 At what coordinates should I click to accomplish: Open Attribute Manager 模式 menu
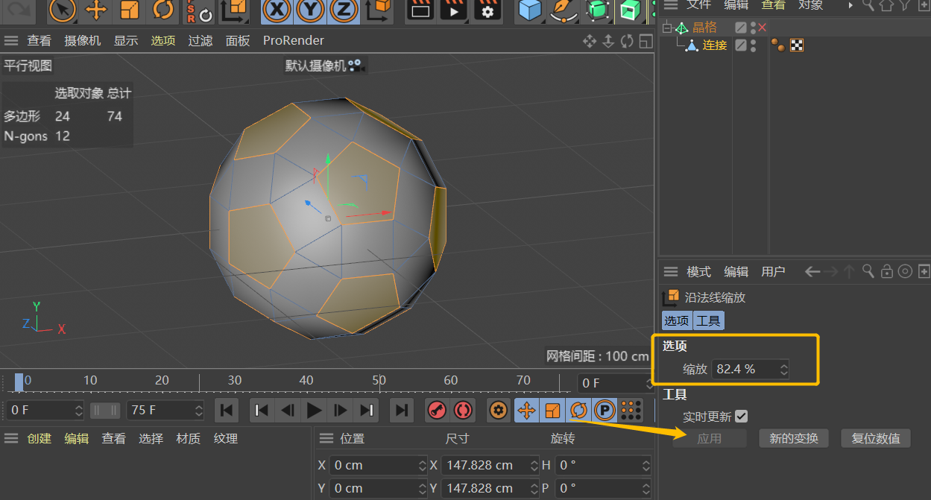pyautogui.click(x=699, y=272)
